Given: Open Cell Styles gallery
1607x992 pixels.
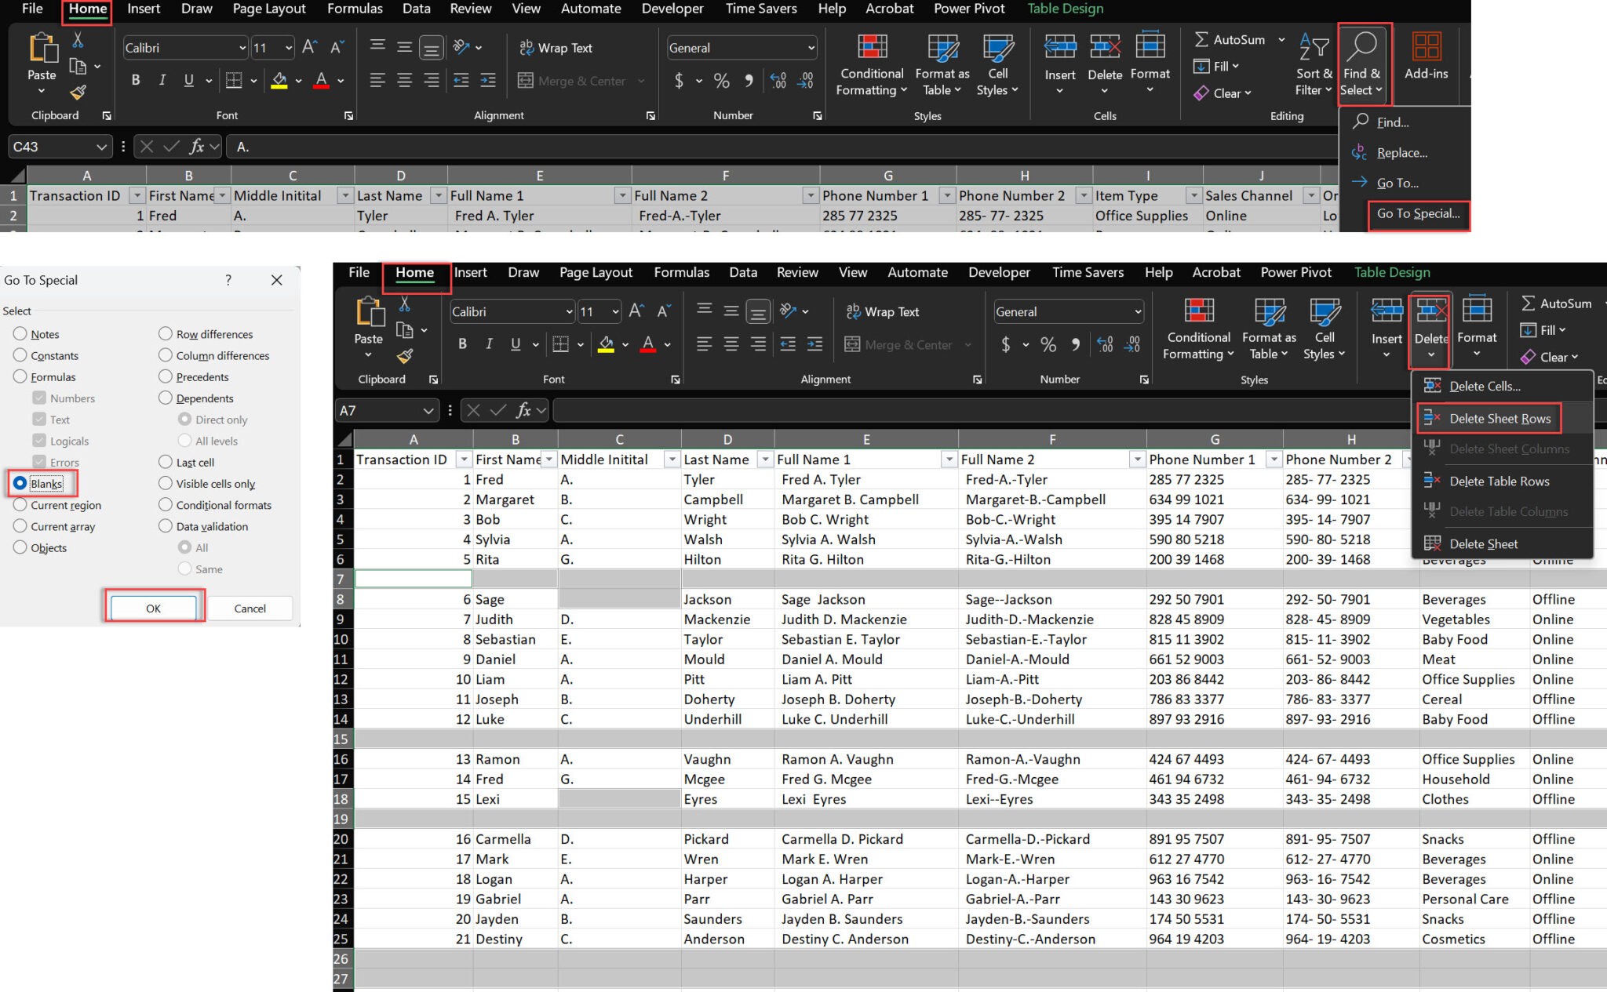Looking at the screenshot, I should [997, 65].
